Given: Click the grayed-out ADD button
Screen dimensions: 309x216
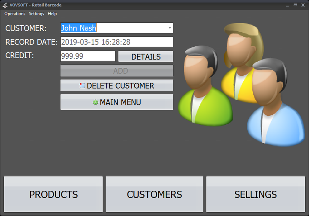Looking at the screenshot, I should 117,71.
